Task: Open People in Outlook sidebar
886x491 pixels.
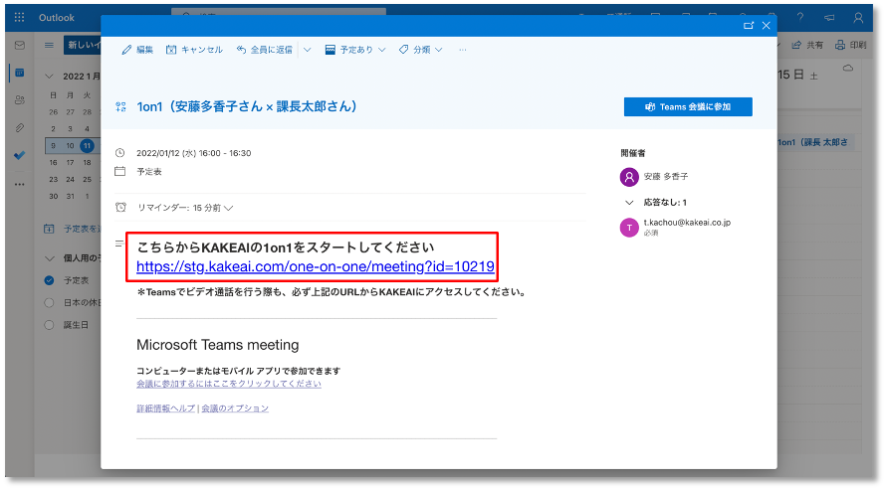Action: point(20,100)
